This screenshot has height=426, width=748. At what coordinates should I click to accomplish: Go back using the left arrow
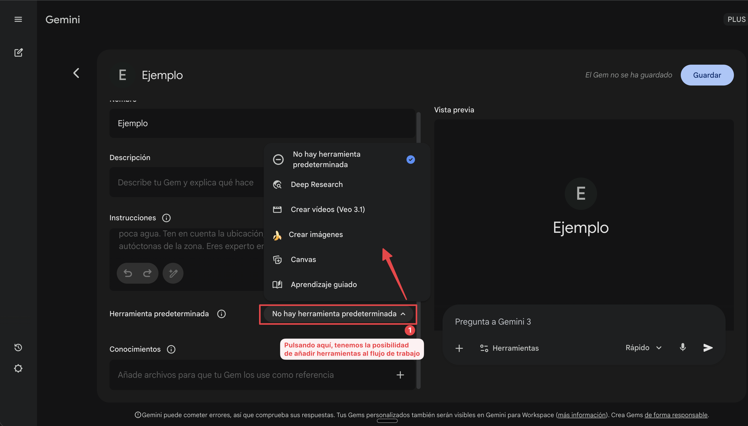click(x=76, y=73)
